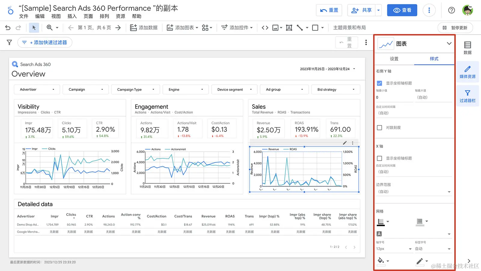Go to the previous page arrow
Image resolution: width=481 pixels, height=271 pixels.
pyautogui.click(x=71, y=28)
